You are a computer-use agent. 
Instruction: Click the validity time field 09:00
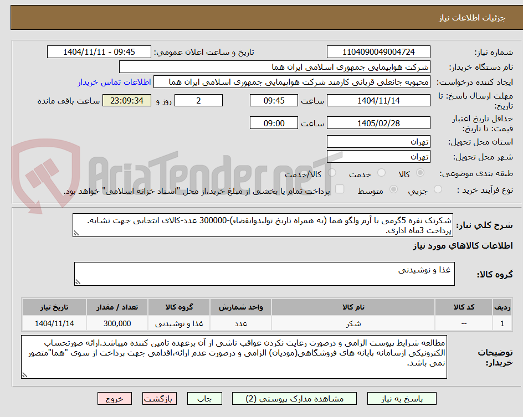click(274, 123)
